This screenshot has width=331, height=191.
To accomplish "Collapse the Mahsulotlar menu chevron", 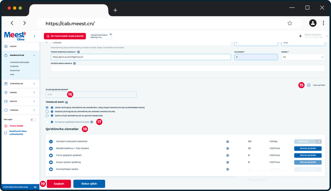I will (x=34, y=55).
